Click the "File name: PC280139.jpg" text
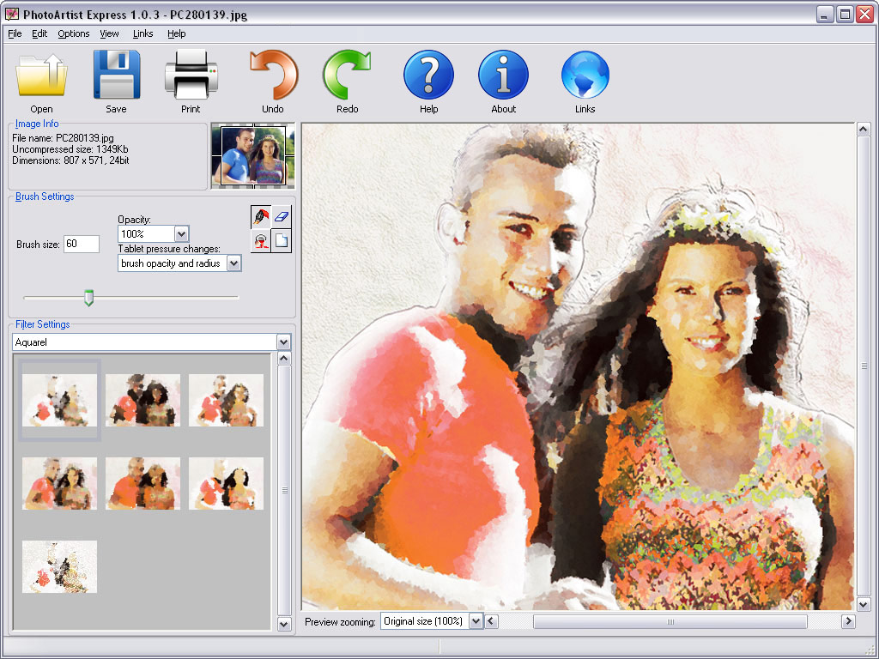Screen dimensions: 879x659 [x=63, y=138]
